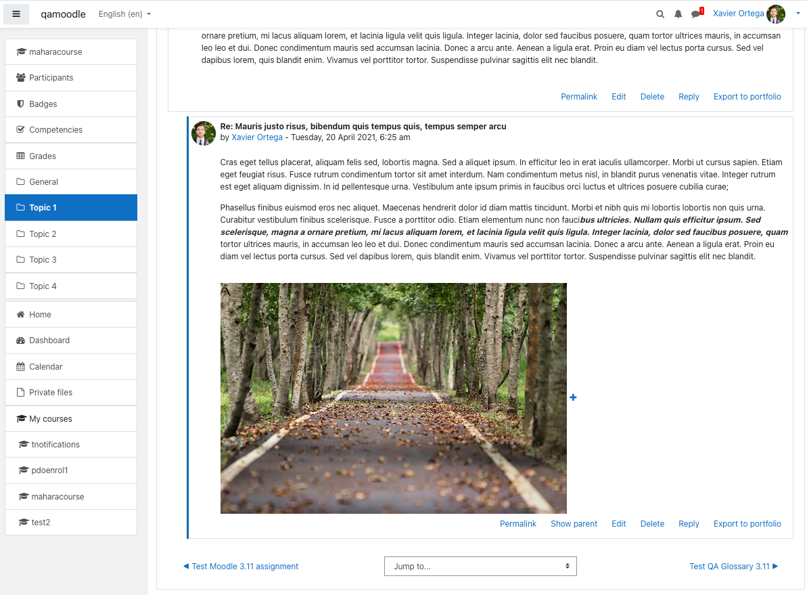Click the Topic 4 folder icon
Viewport: 807px width, 595px height.
coord(20,286)
